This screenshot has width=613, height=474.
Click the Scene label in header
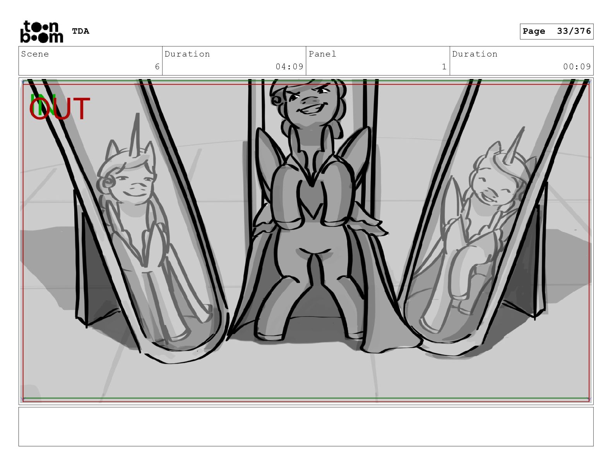(x=35, y=54)
